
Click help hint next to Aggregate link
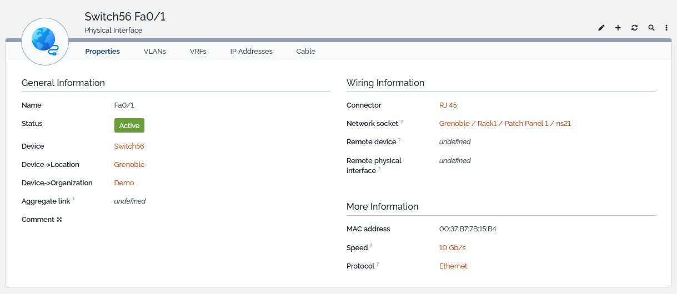[73, 199]
